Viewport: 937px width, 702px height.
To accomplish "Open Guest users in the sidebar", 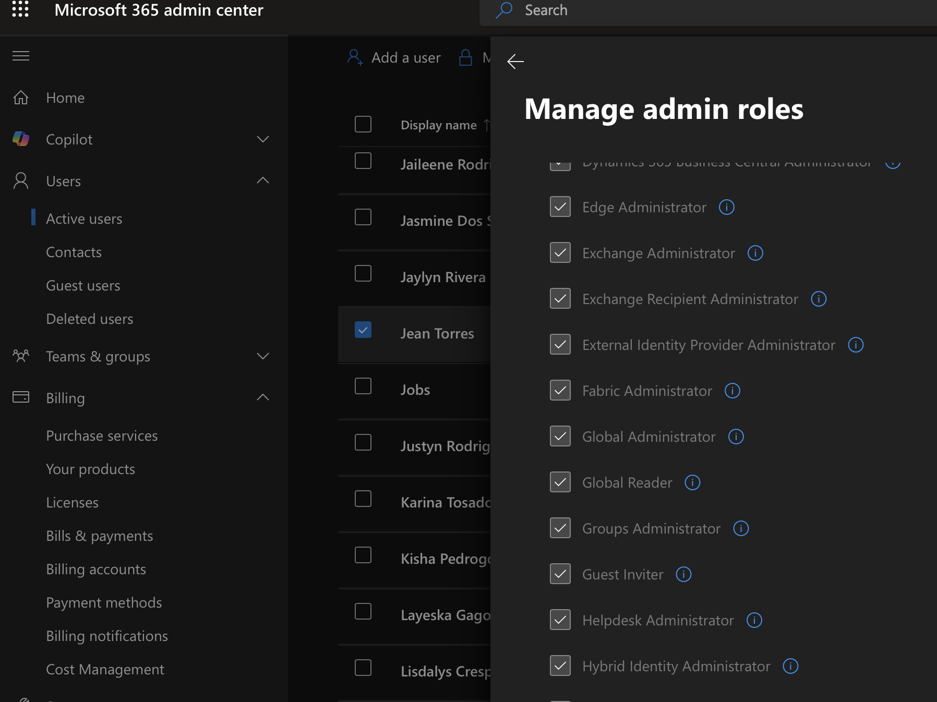I will [x=83, y=285].
